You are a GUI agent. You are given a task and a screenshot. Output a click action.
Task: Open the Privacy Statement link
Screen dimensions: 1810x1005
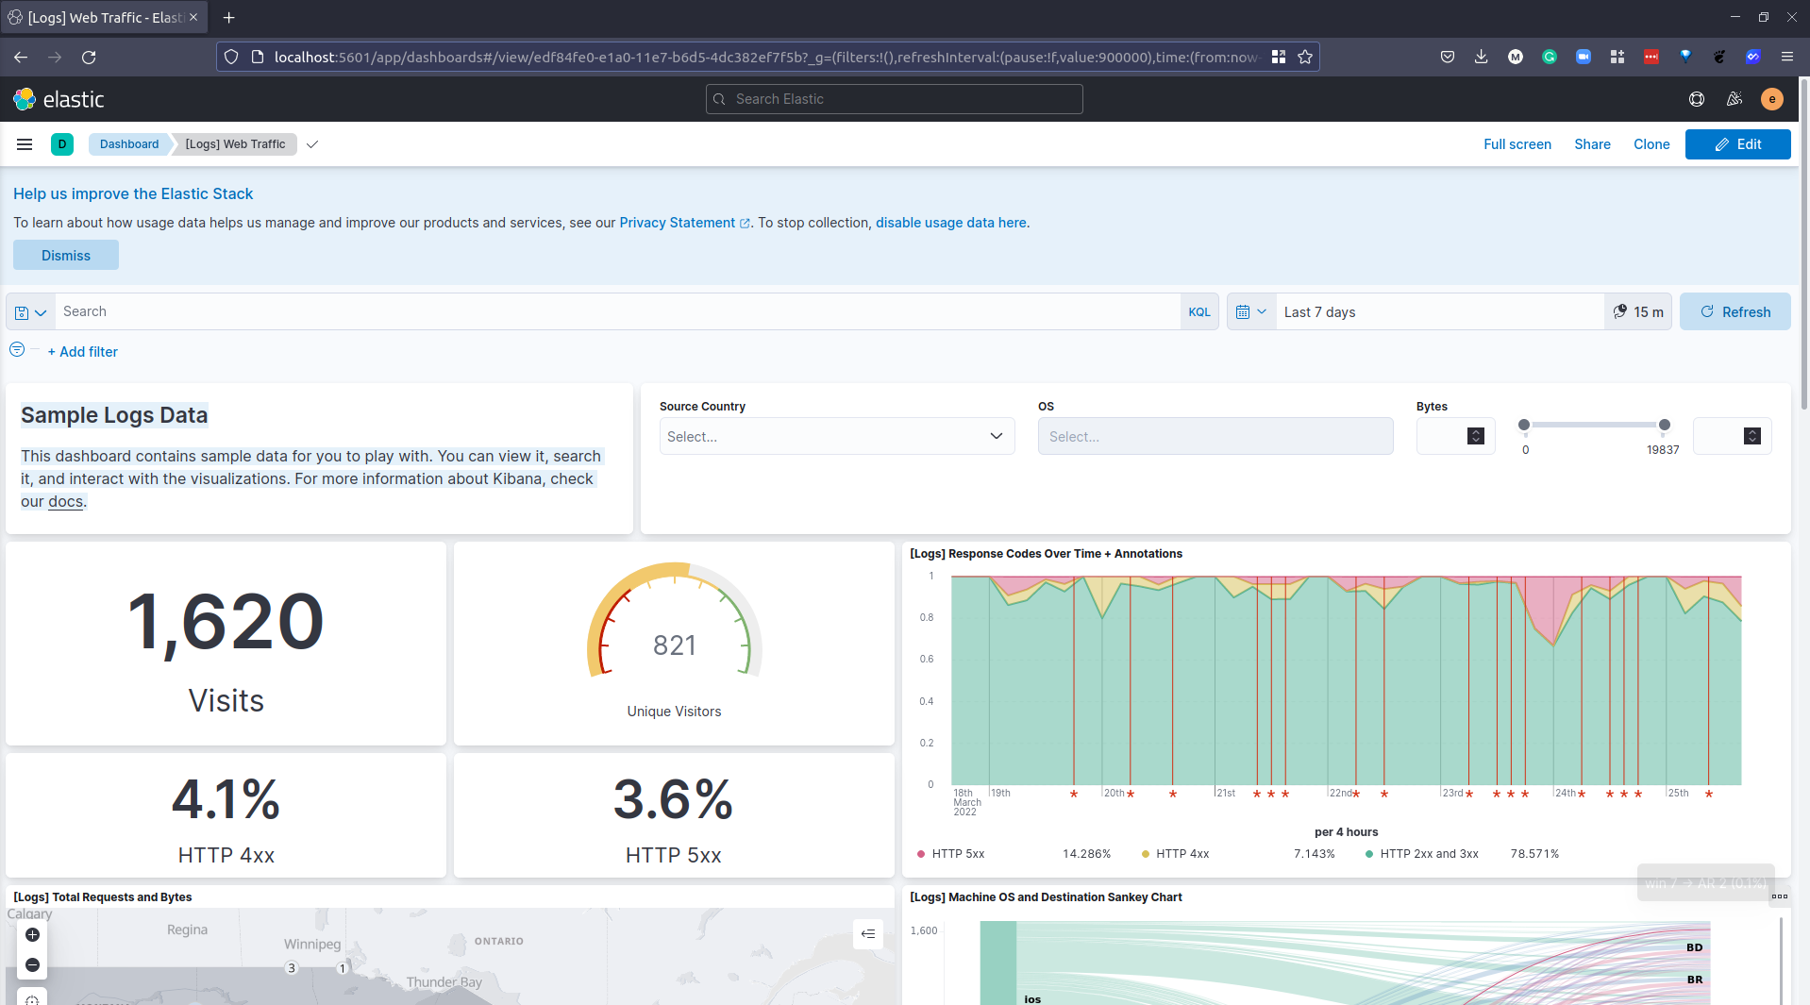(677, 223)
